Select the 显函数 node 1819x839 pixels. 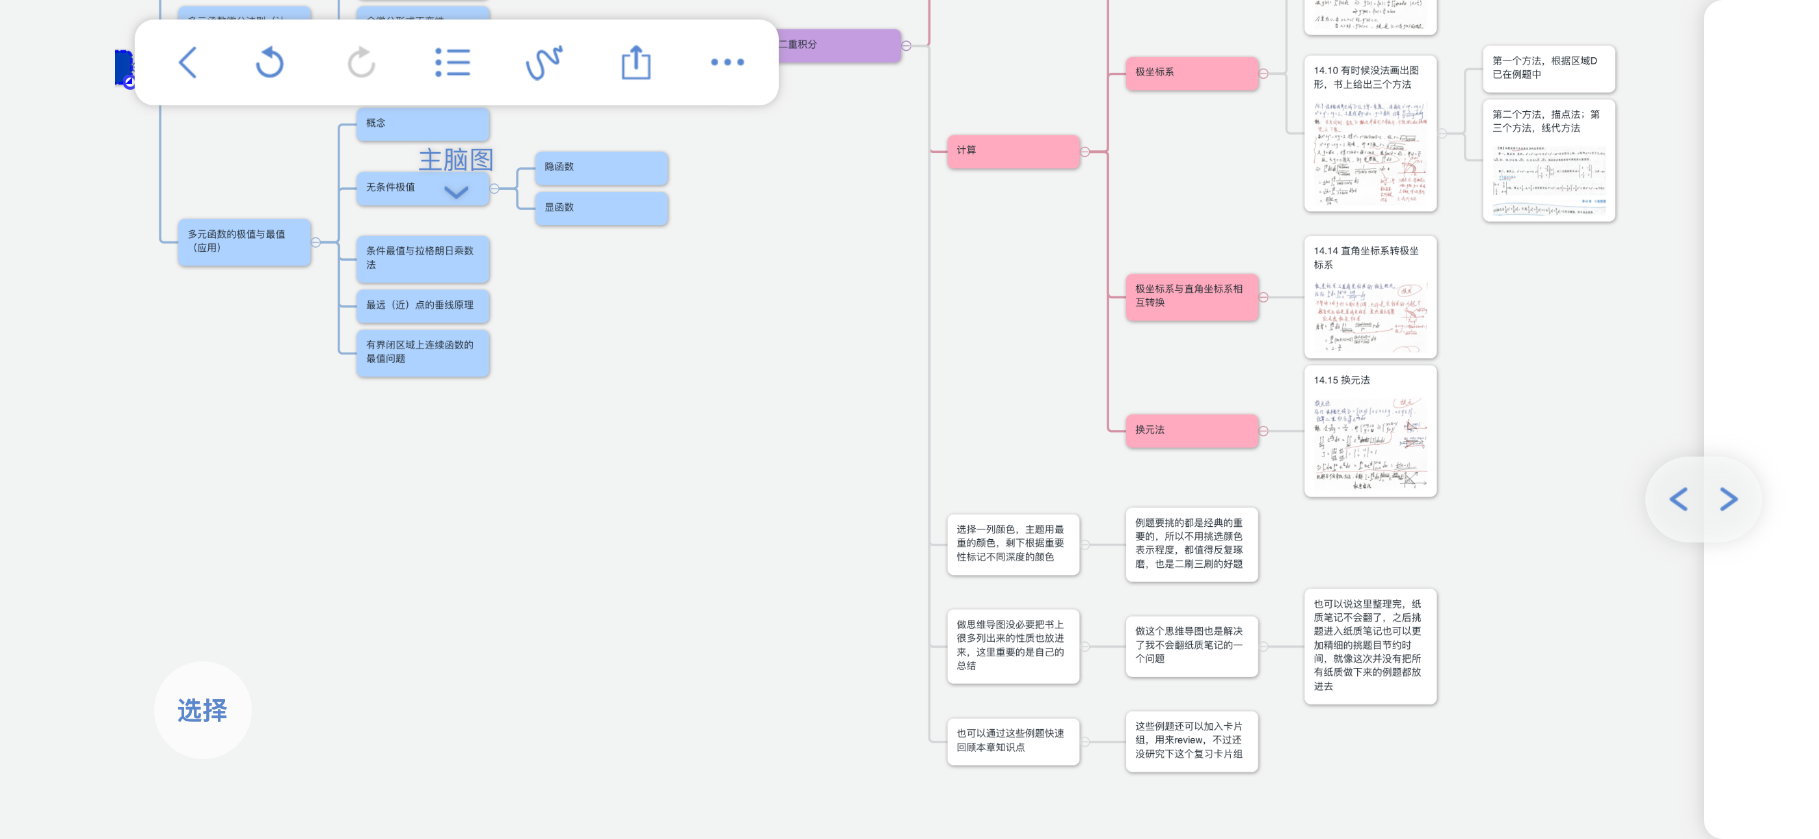point(602,208)
